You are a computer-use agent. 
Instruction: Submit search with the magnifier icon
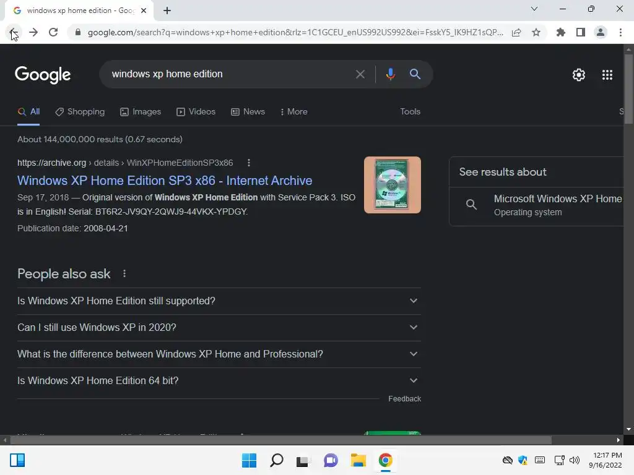(x=415, y=74)
